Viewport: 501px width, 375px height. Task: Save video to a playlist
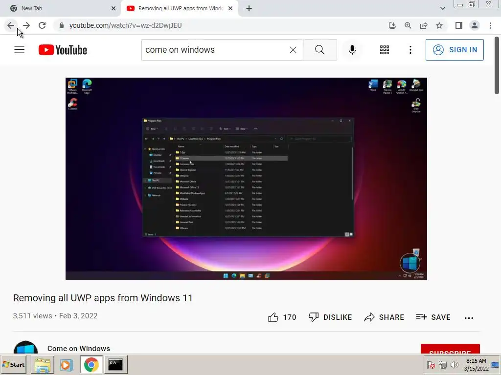(433, 317)
